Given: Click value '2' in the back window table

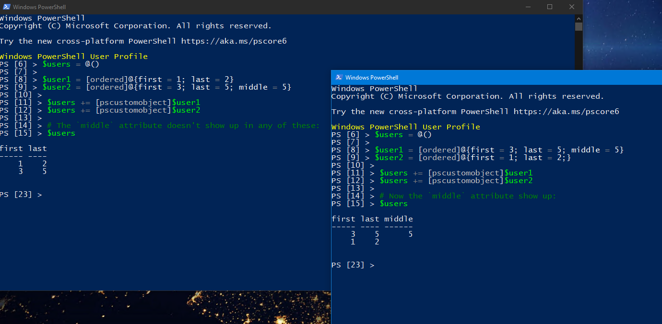Looking at the screenshot, I should 45,164.
